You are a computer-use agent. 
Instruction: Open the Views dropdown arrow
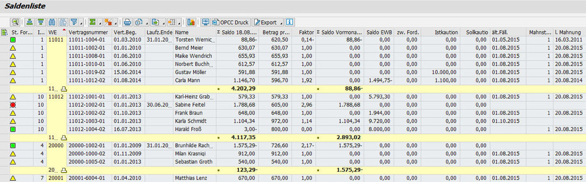146,22
